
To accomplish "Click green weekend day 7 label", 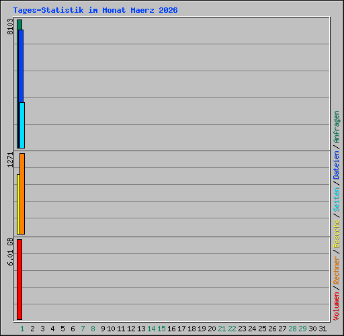I will click(x=83, y=329).
